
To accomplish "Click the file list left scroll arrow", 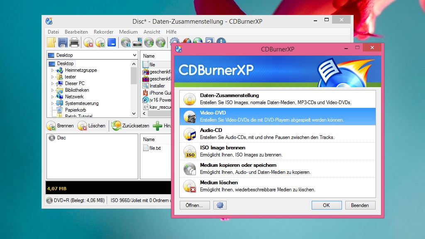I will (144, 114).
